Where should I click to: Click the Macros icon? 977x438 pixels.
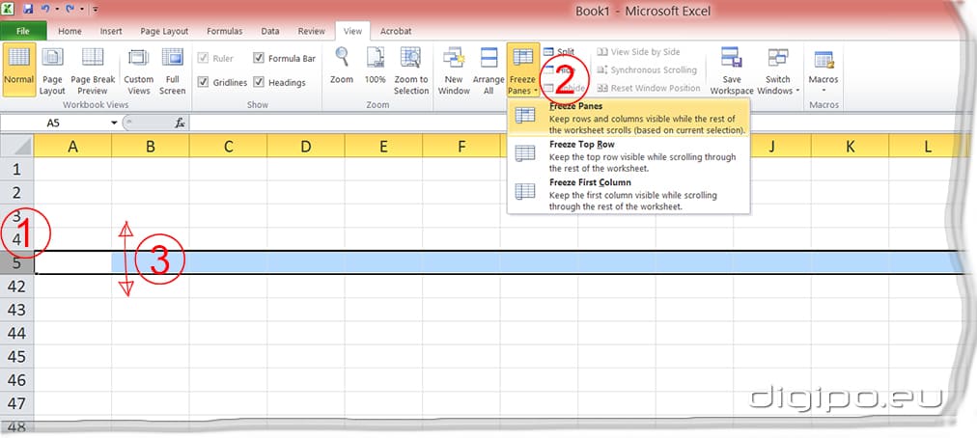pos(823,59)
